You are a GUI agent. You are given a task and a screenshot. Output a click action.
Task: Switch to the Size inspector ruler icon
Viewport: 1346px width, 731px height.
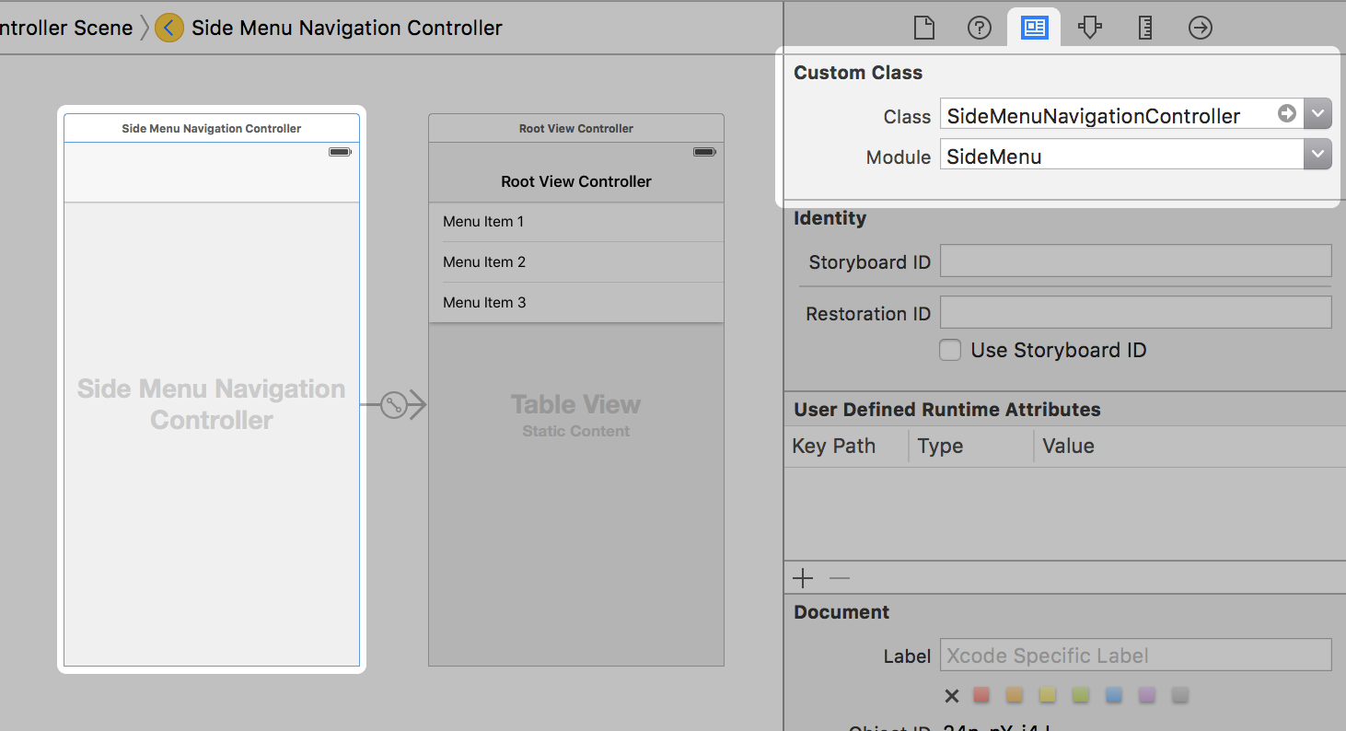(1145, 28)
